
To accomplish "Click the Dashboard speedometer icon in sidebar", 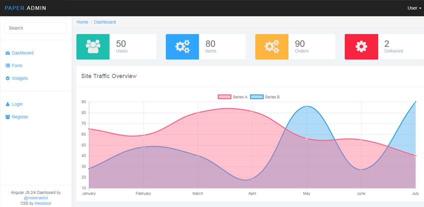I will (7, 53).
